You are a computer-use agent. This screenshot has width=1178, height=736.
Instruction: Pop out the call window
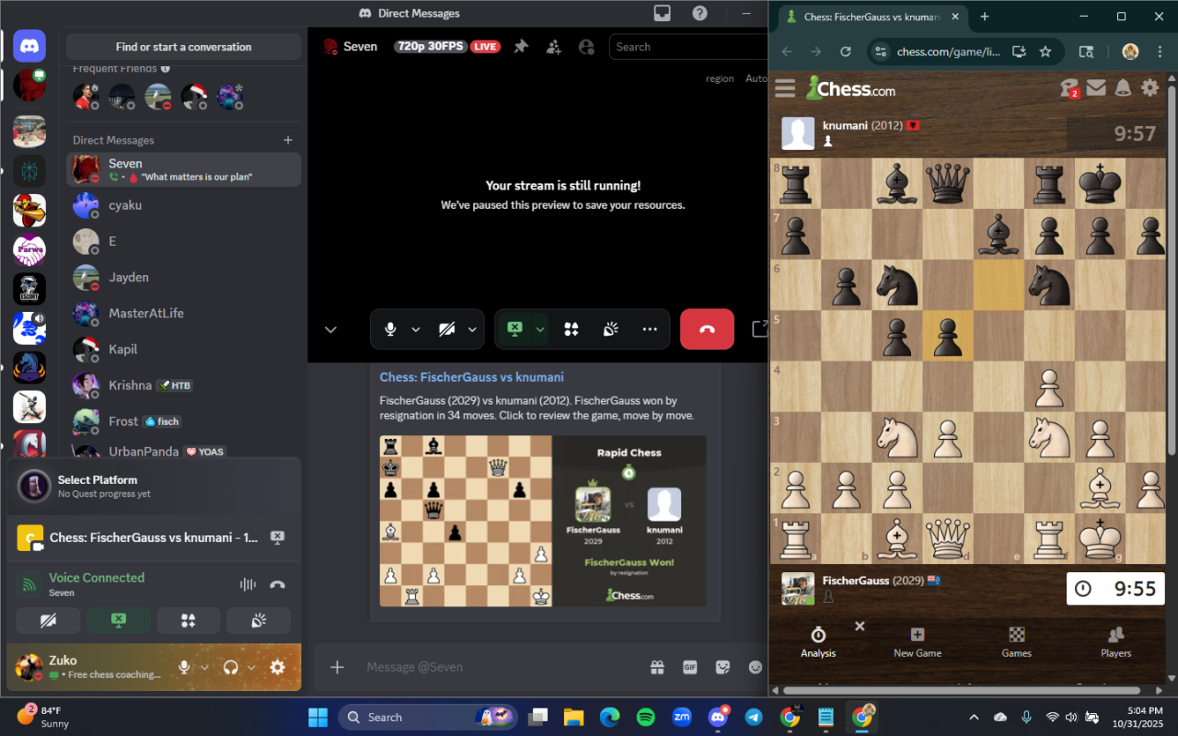pyautogui.click(x=759, y=328)
